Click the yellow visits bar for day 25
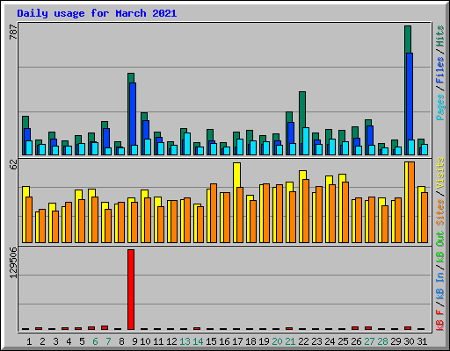Viewport: 450px width, 351px height. 342,178
